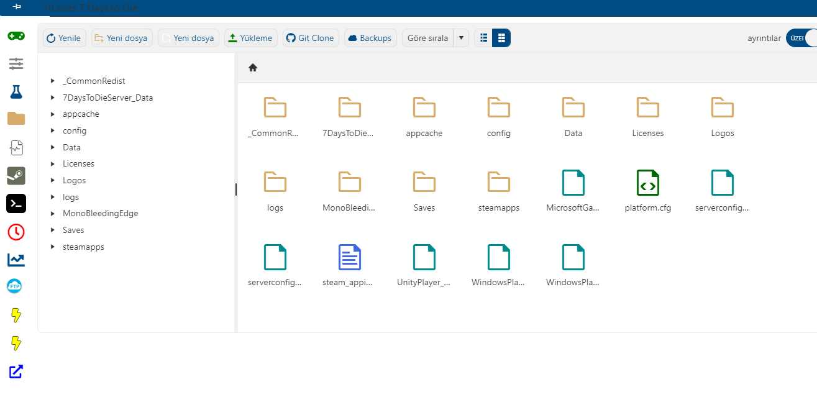This screenshot has height=397, width=817.
Task: Switch to grid view layout
Action: (x=501, y=38)
